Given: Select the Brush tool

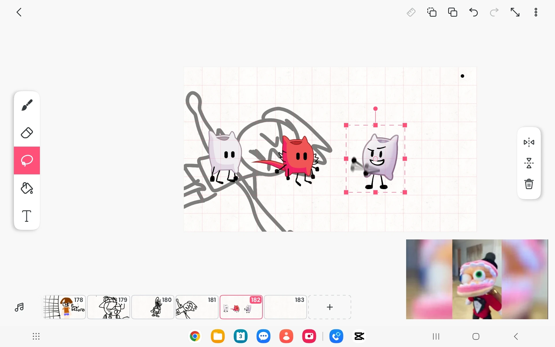Looking at the screenshot, I should 27,105.
